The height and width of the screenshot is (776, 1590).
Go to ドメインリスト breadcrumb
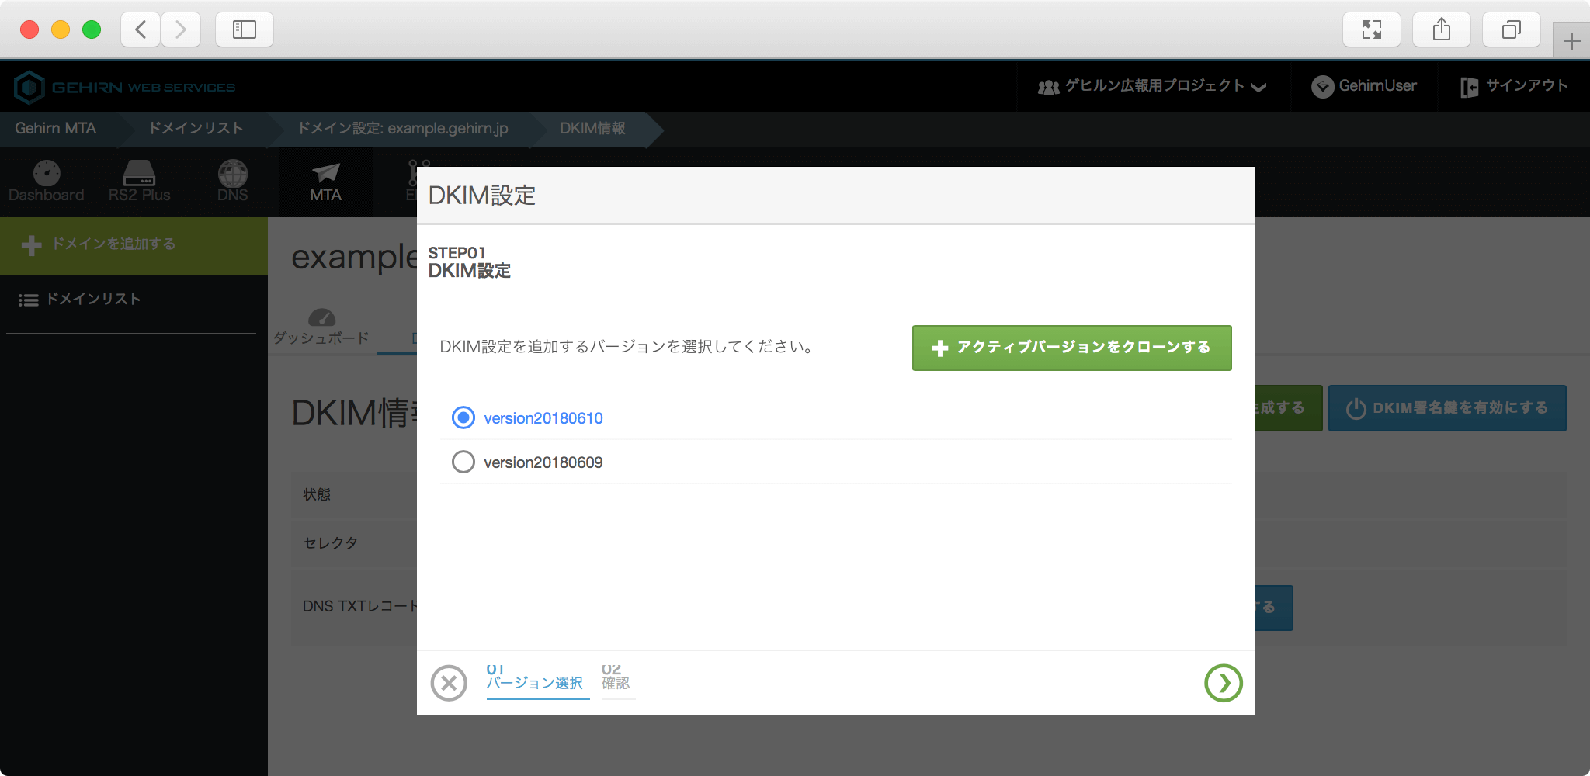[x=196, y=129]
